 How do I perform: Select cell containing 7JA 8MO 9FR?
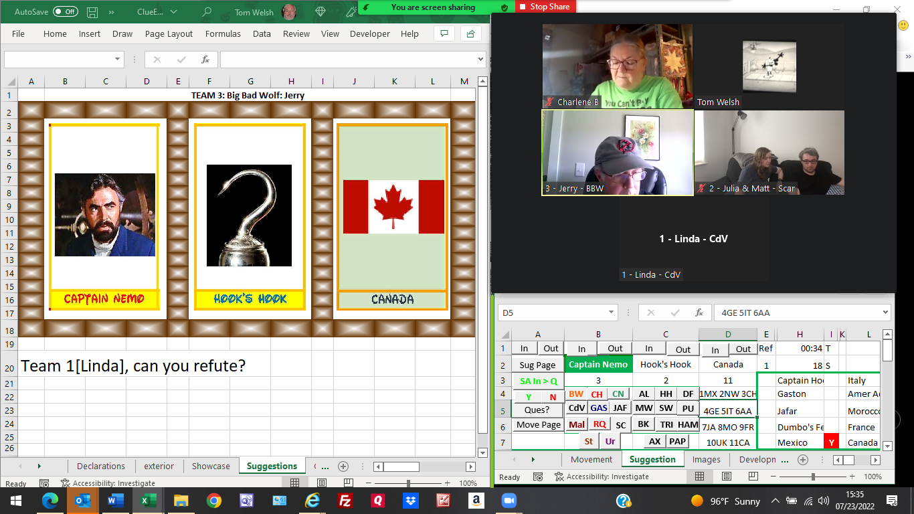click(728, 427)
